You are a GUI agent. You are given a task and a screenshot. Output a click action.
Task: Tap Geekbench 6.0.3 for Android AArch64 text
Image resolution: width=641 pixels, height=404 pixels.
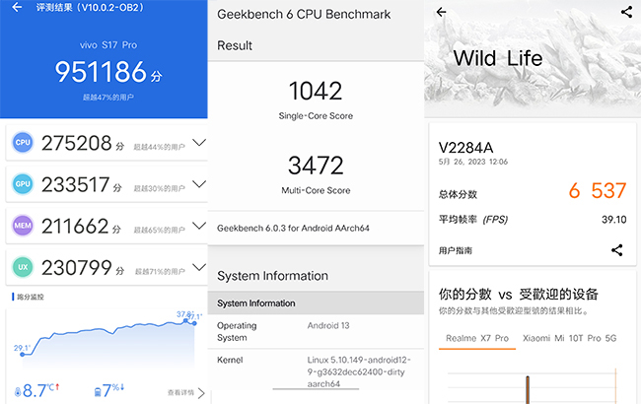point(293,228)
